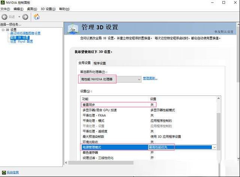Click the 功能 column header
The width and height of the screenshot is (240, 177).
(x=85, y=99)
